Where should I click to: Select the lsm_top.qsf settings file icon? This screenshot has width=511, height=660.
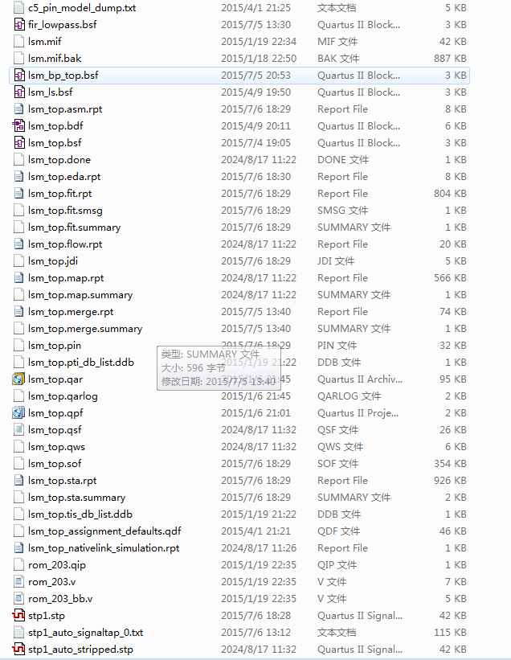pyautogui.click(x=19, y=430)
